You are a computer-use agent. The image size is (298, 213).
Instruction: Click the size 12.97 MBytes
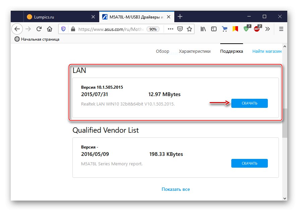tap(164, 94)
